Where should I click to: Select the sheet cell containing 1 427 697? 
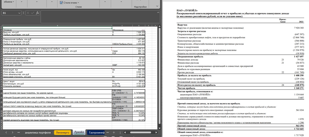point(139,39)
